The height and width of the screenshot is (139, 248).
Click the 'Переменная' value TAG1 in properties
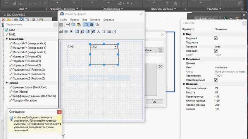click(219, 76)
